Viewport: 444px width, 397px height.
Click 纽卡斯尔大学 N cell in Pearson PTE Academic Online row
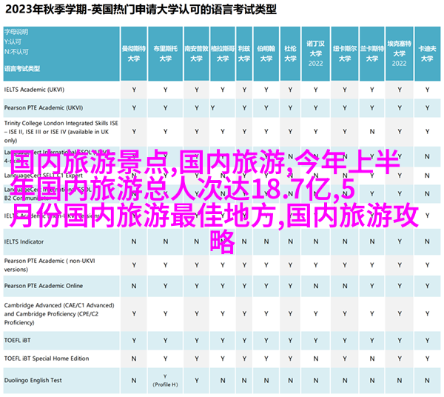coord(345,286)
